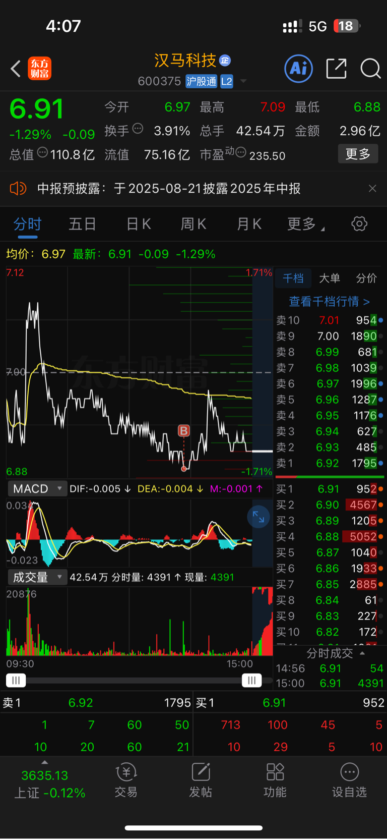Switch to the 分价 tab
Viewport: 387px width, 839px height.
[x=366, y=278]
